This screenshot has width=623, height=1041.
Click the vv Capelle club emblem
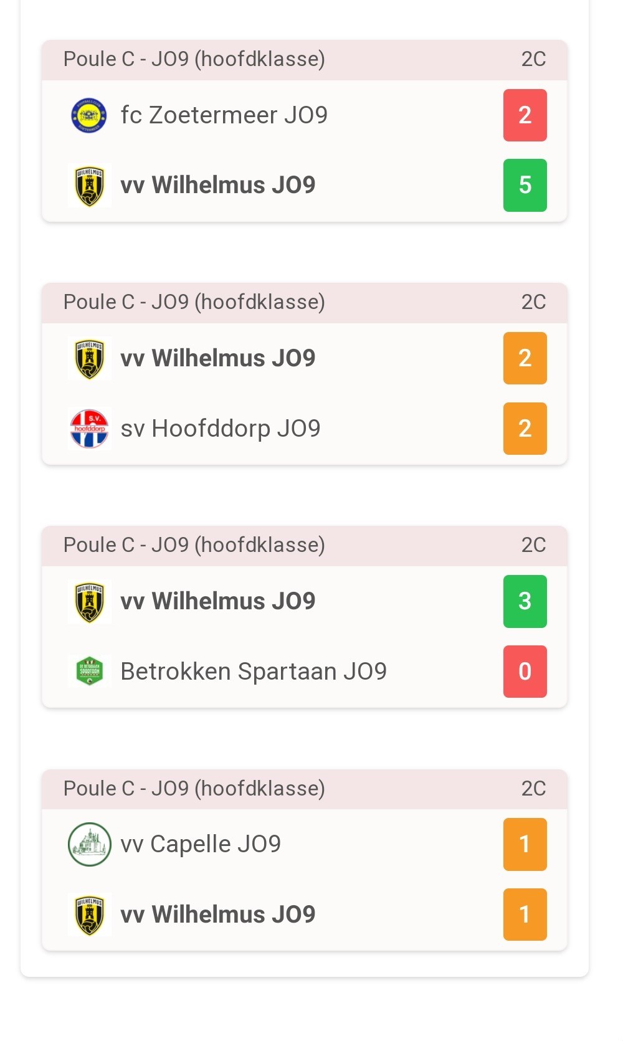tap(89, 844)
